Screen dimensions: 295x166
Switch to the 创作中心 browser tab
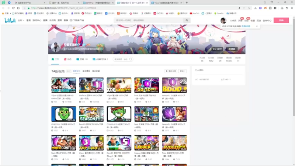(x=98, y=3)
